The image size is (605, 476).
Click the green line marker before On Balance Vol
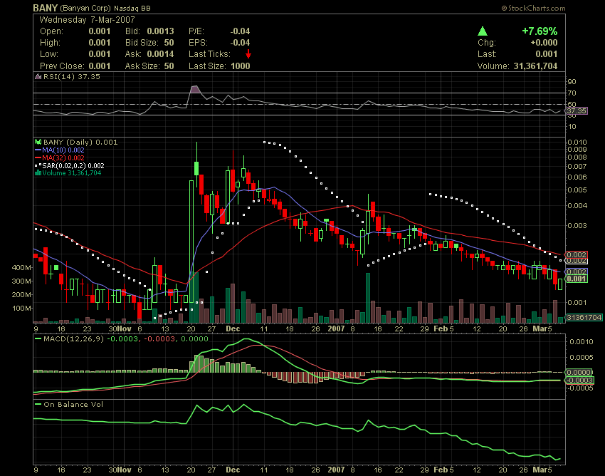tap(38, 405)
